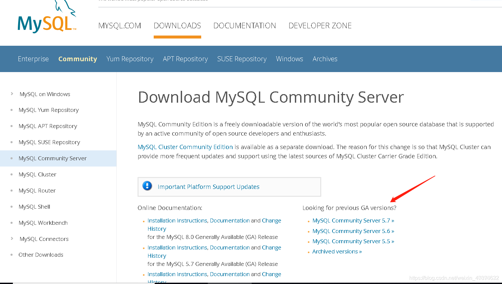Open MySQL SUSE Repository sidebar item
Viewport: 502px width, 284px height.
49,142
